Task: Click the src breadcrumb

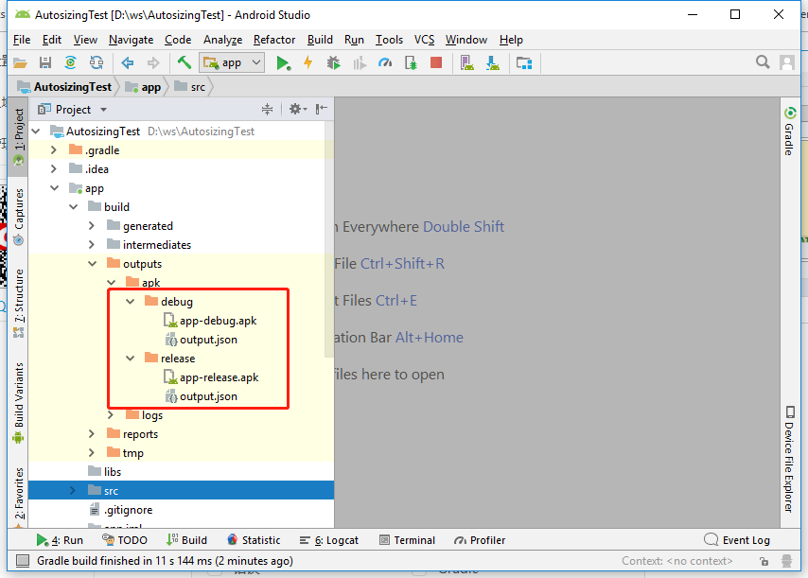Action: point(190,87)
